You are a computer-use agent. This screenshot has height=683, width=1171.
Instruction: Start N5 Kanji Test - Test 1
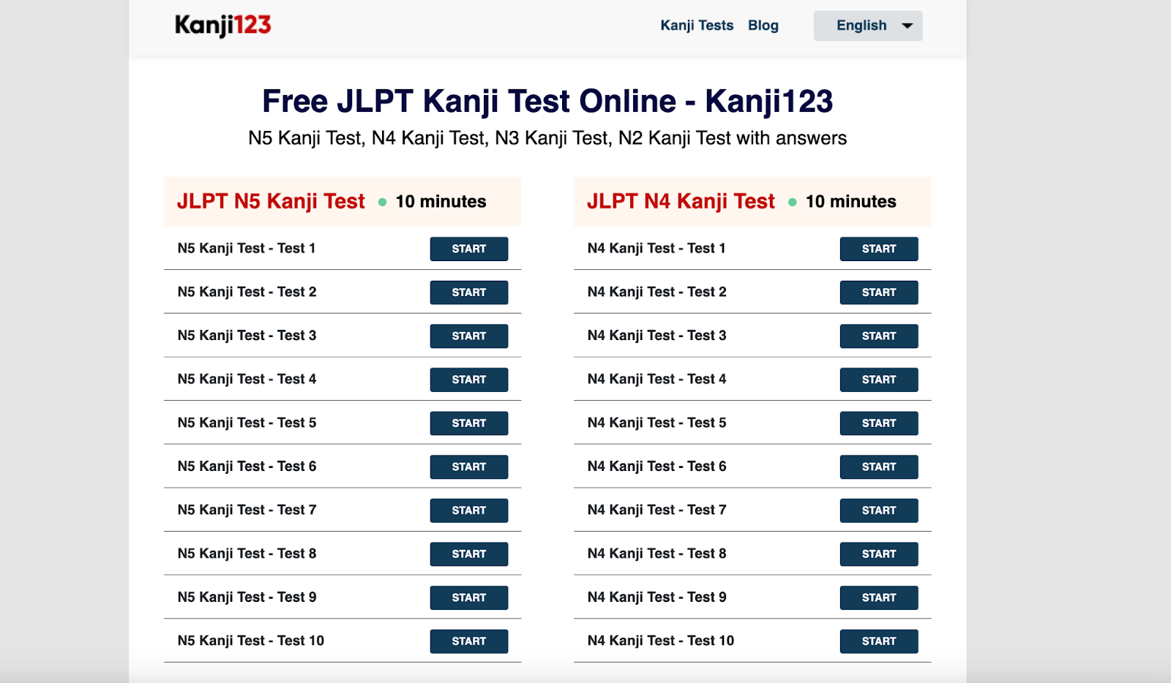click(x=468, y=249)
